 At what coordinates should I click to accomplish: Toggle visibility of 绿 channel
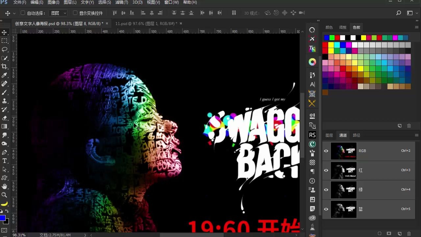pyautogui.click(x=326, y=190)
